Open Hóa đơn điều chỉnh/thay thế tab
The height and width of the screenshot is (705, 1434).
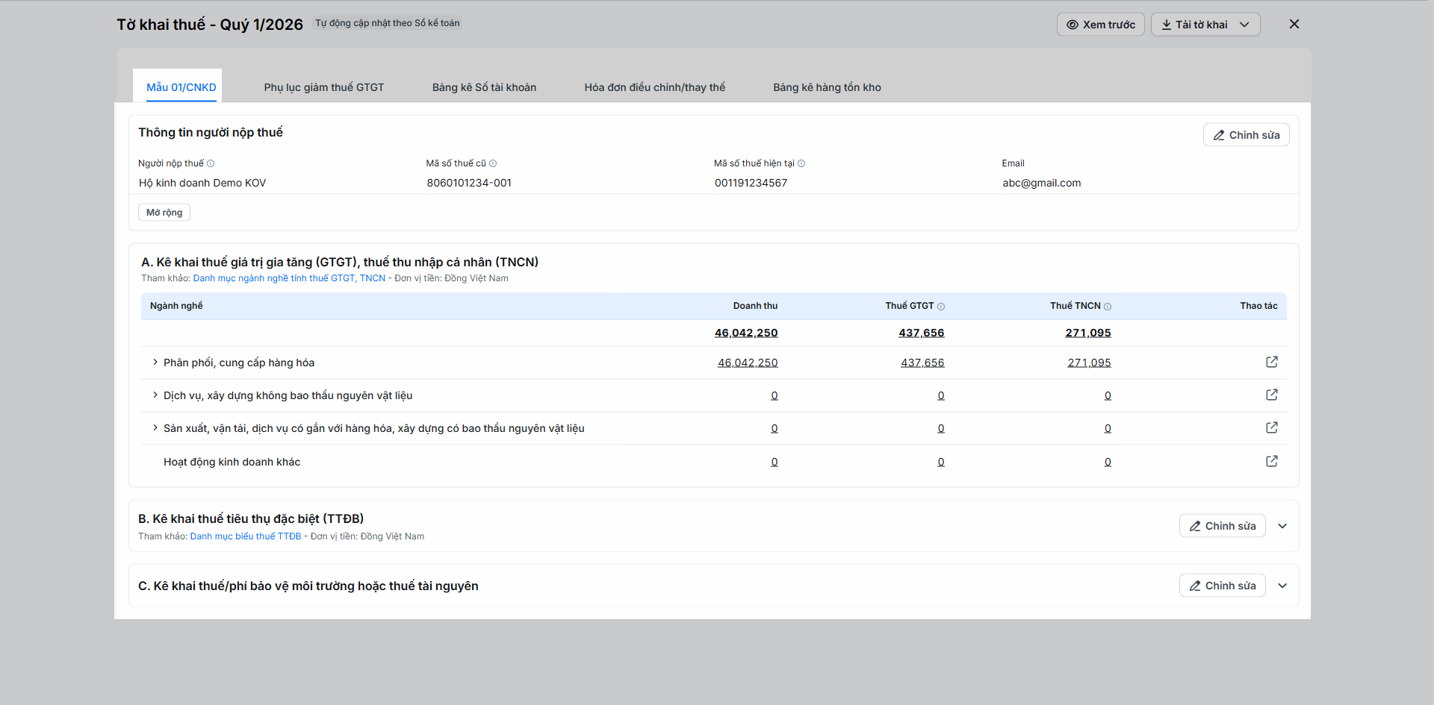click(655, 87)
